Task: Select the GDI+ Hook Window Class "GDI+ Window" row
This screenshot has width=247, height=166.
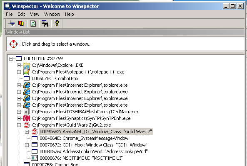Action: [x=93, y=145]
